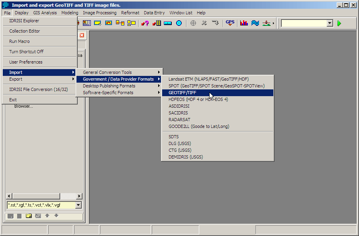Expand Software-Specific Formats submenu
This screenshot has height=236, width=359.
119,93
